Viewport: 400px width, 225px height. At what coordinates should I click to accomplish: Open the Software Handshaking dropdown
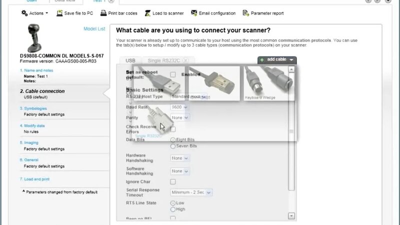(x=180, y=171)
